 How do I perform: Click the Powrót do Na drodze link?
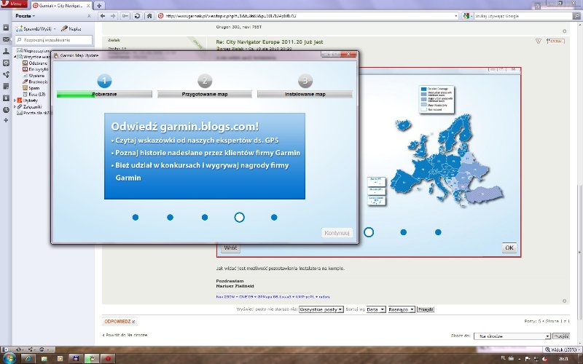(x=125, y=335)
